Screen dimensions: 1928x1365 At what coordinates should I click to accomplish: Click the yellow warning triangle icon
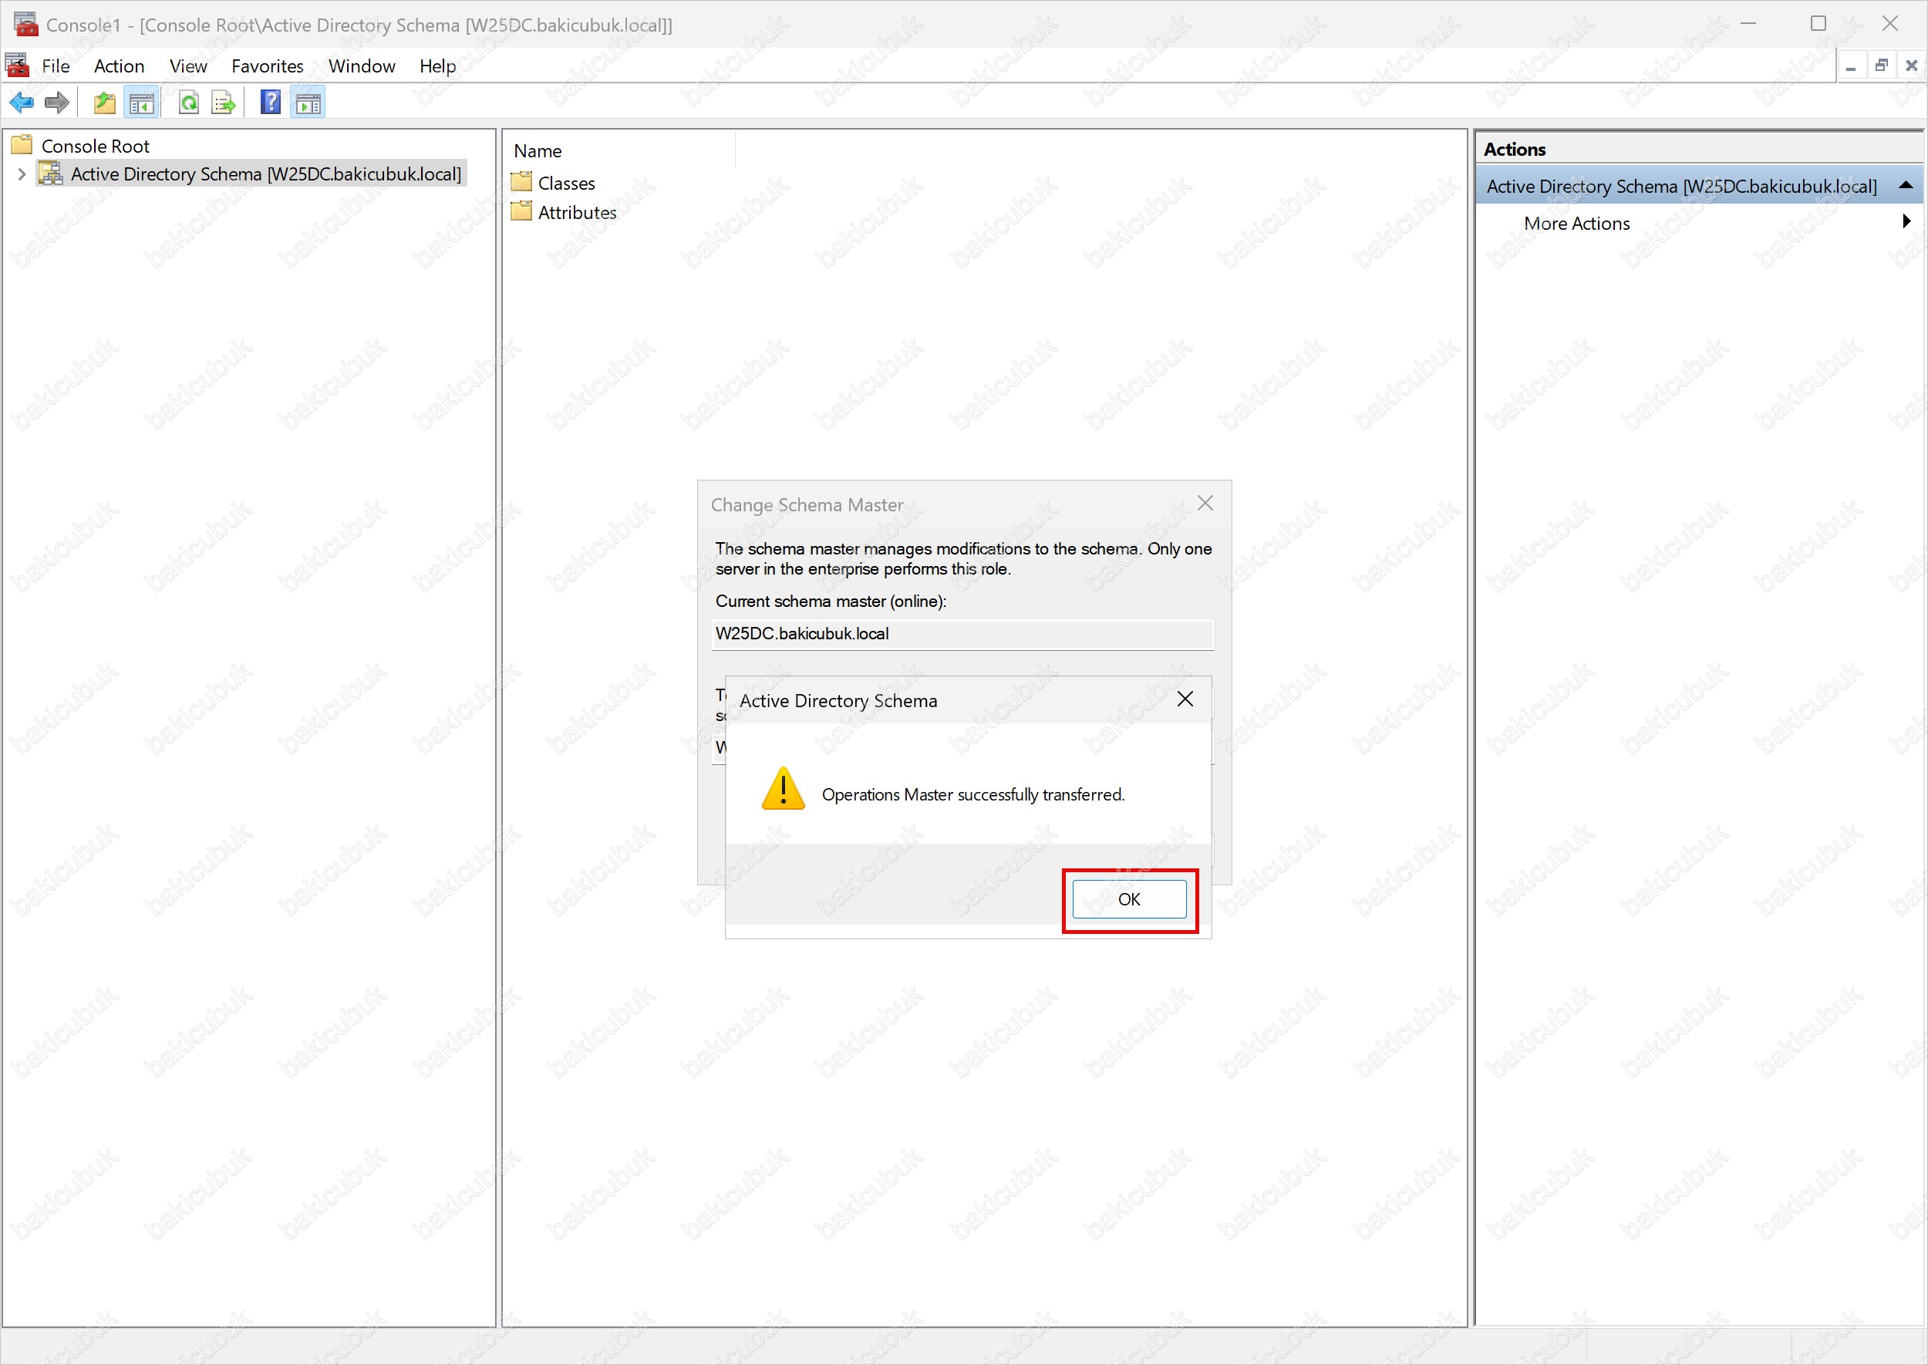[783, 788]
